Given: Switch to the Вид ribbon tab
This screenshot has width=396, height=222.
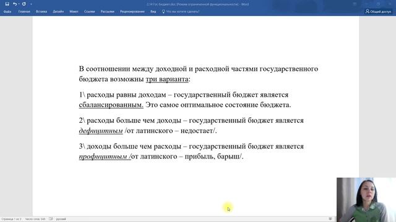Looking at the screenshot, I should (153, 12).
